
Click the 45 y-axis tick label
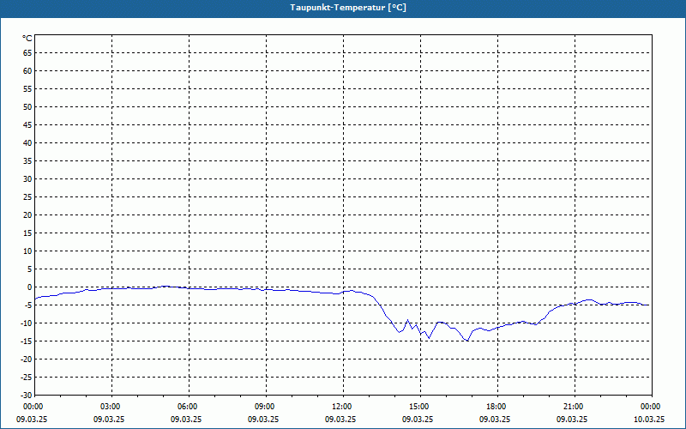[27, 125]
